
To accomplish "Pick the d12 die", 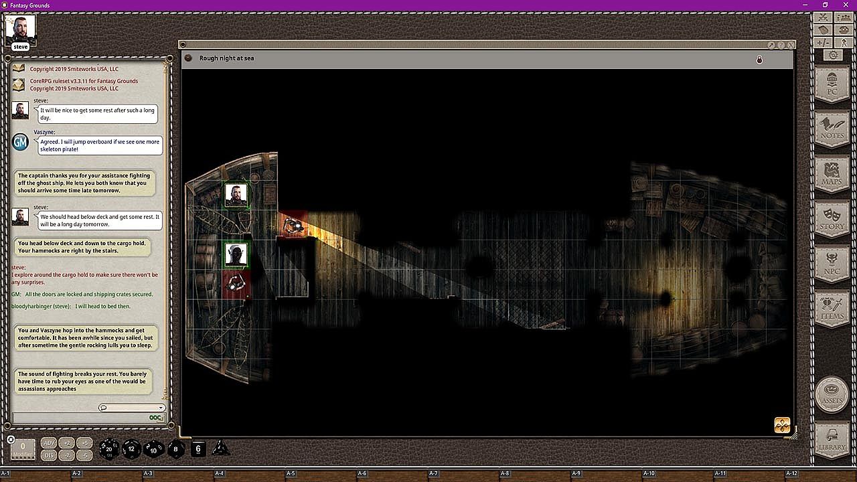I will tap(131, 449).
